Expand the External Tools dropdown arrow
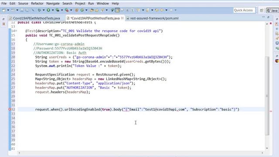This screenshot has height=157, width=279. click(x=71, y=10)
